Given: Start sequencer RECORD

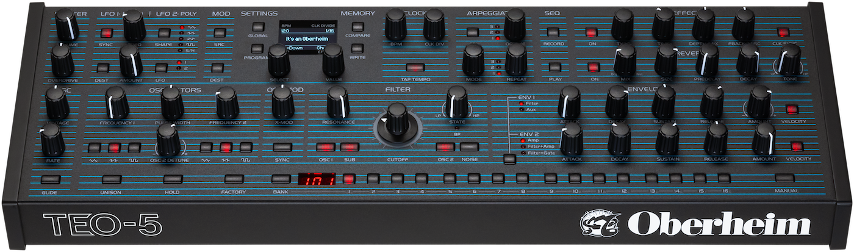Looking at the screenshot, I should point(553,32).
